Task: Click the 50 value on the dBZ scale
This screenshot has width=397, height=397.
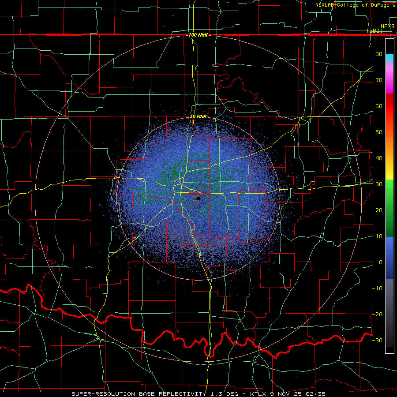Action: click(379, 132)
